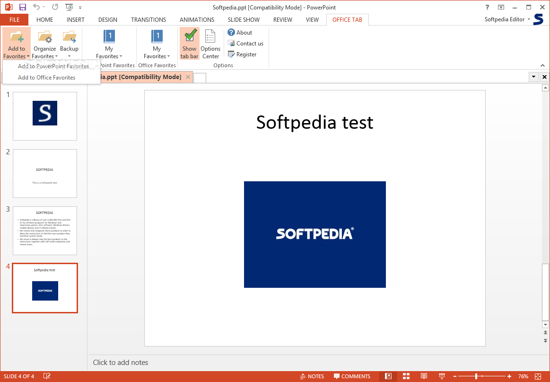550x382 pixels.
Task: Open the FILE tab
Action: click(x=14, y=20)
